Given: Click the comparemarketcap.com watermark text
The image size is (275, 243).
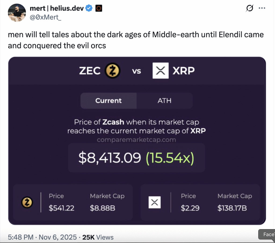Looking at the screenshot, I should 136,140.
